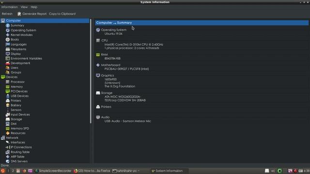Click the Storage drive icon in sidebar

(x=8, y=119)
